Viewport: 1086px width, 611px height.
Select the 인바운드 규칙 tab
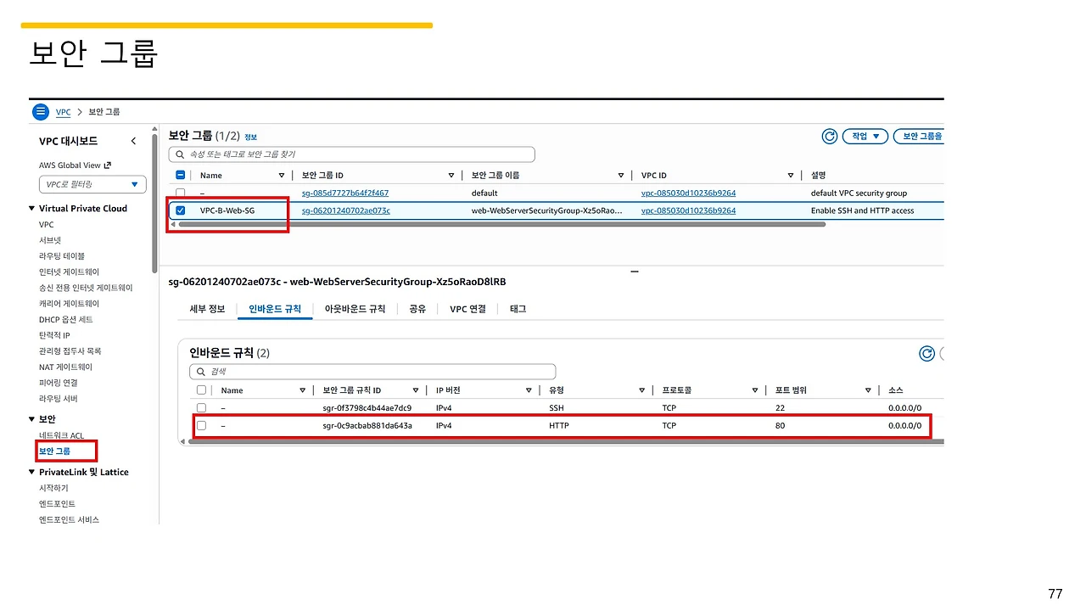click(x=275, y=309)
